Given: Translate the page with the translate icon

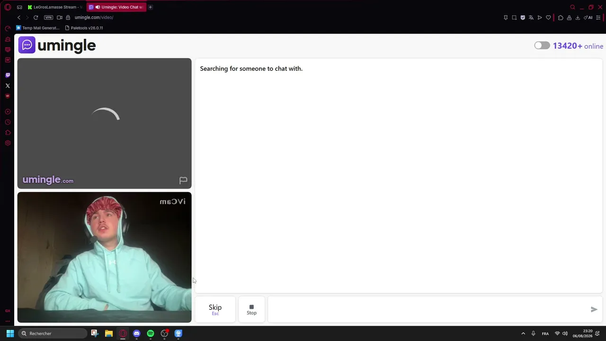Looking at the screenshot, I should (531, 18).
